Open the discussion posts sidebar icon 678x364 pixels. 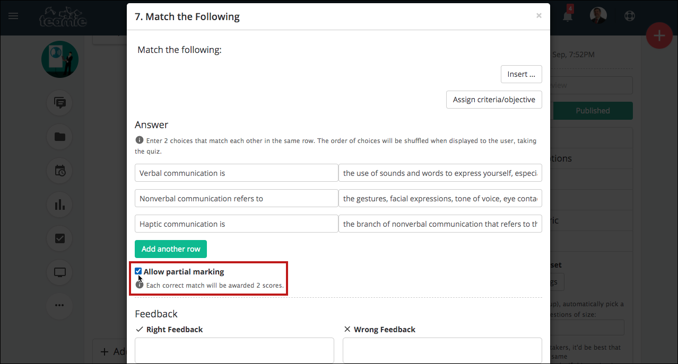click(x=60, y=103)
